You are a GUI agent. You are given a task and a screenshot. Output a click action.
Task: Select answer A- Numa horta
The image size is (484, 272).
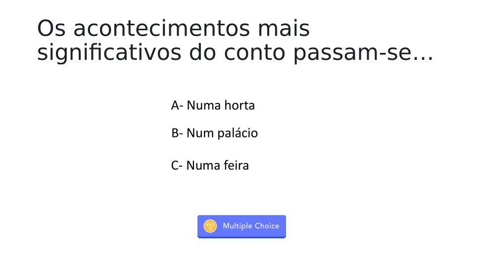(x=213, y=105)
